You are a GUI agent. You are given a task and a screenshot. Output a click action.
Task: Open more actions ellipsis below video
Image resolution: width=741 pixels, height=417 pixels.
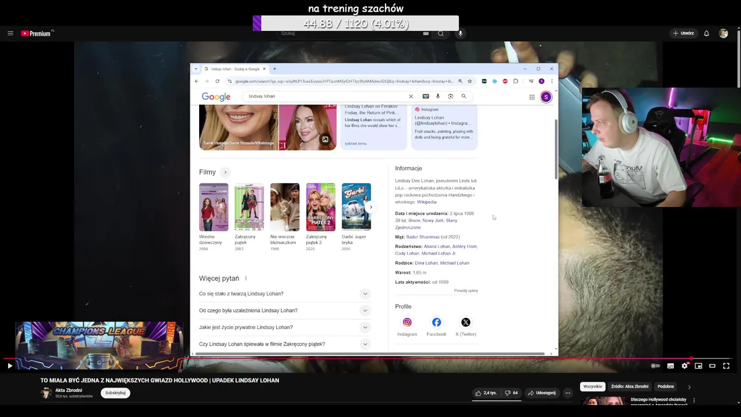click(568, 393)
